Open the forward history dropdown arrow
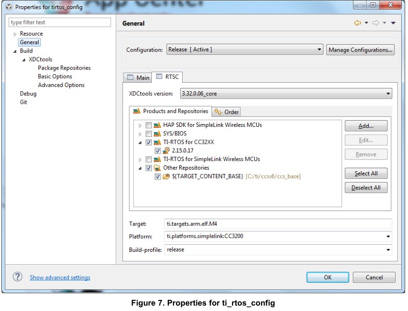408x311 pixels. point(384,23)
